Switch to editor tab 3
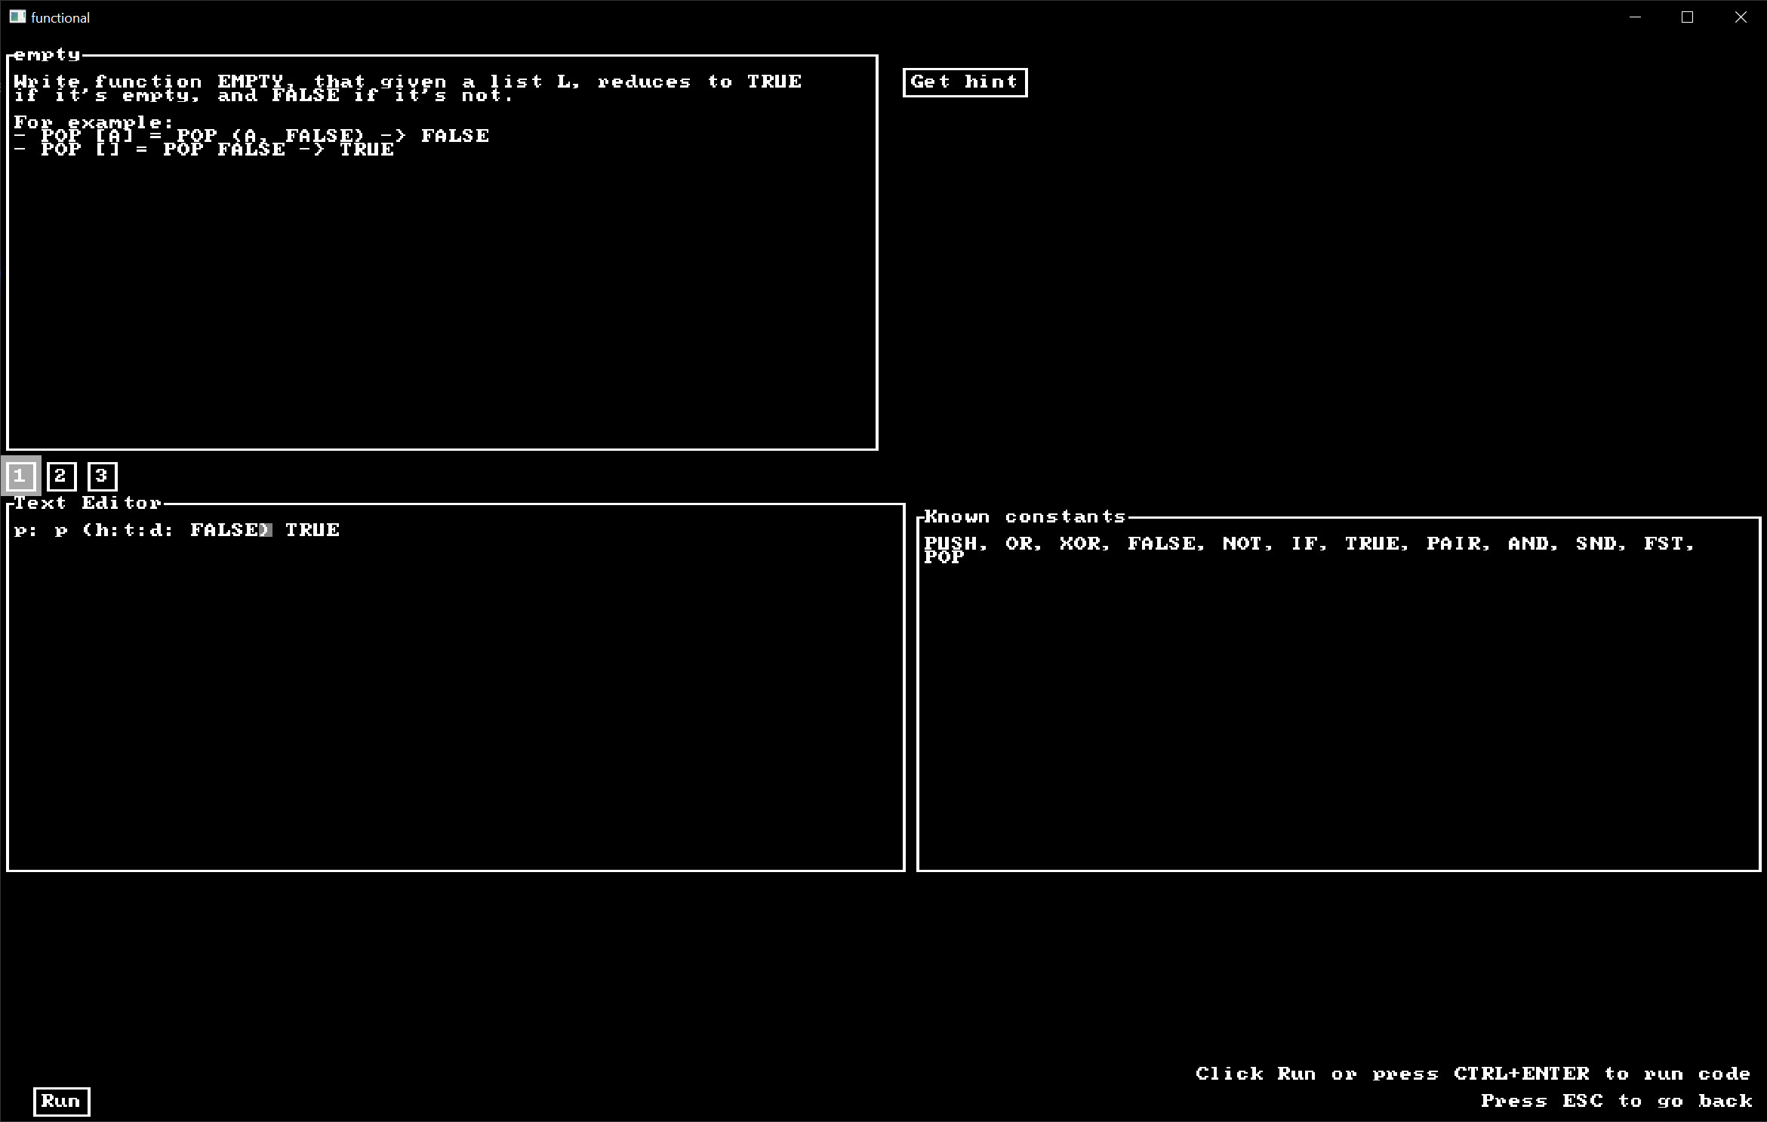Screen dimensions: 1767x1122 101,476
